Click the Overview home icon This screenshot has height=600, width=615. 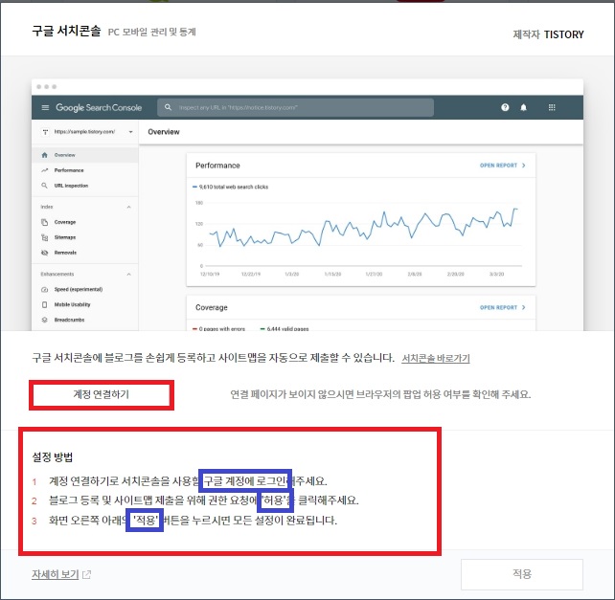click(x=44, y=155)
